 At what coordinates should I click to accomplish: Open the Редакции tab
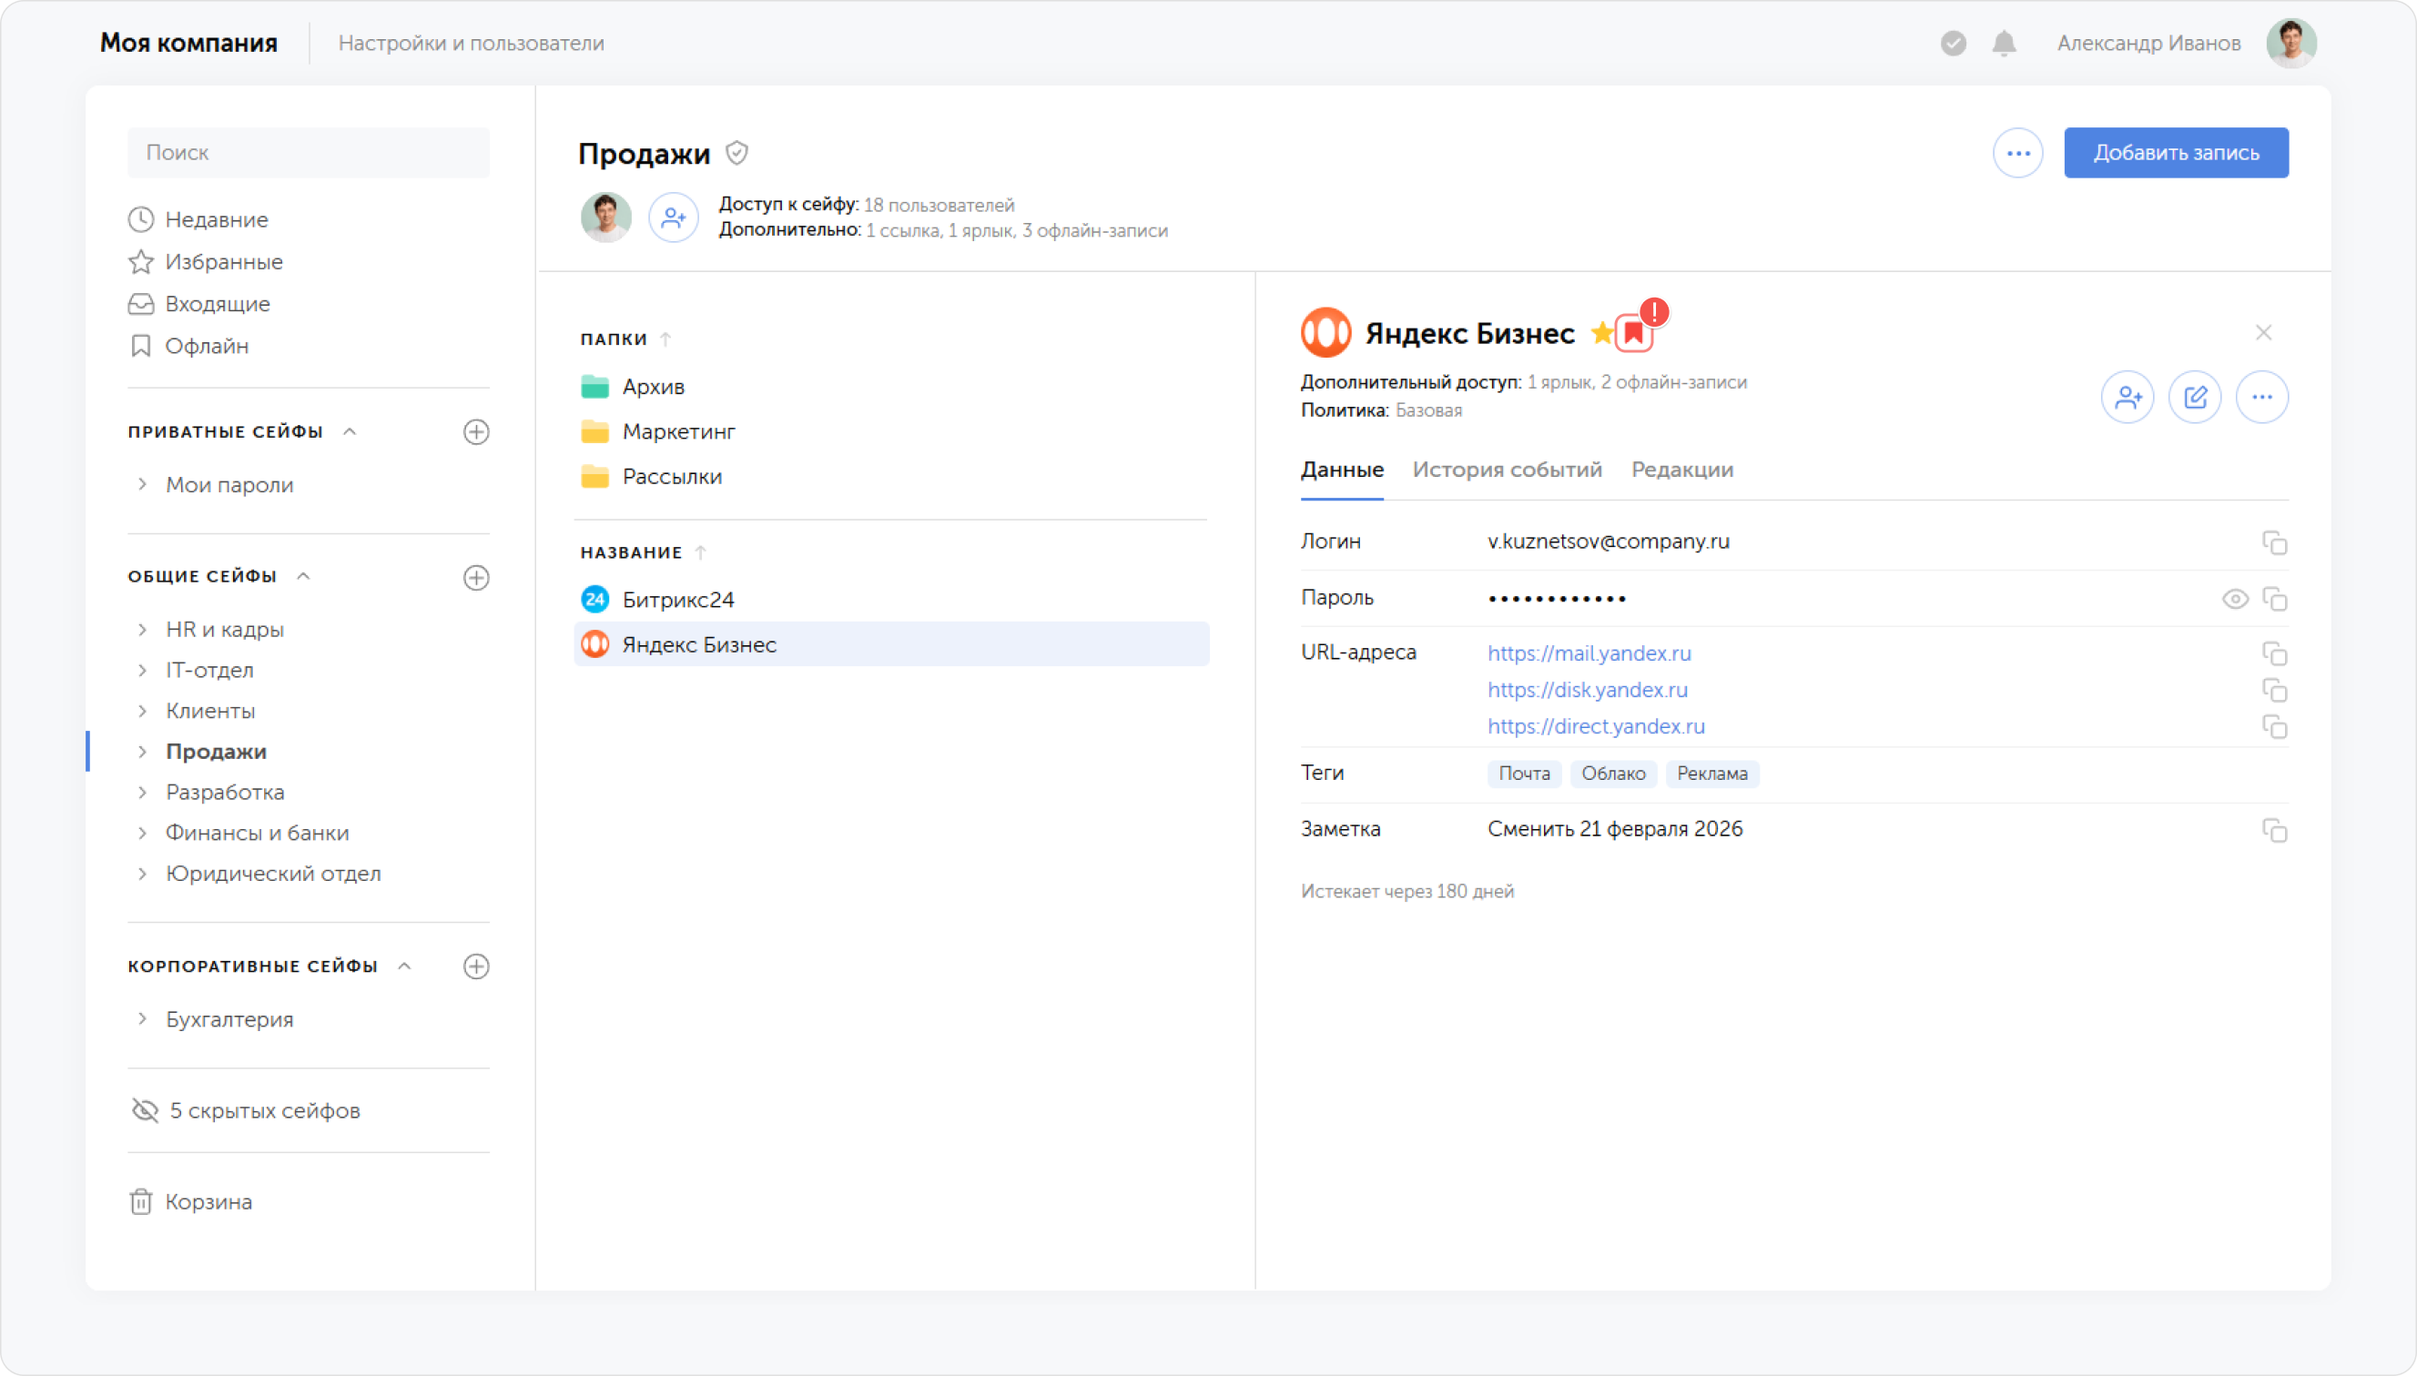(1681, 470)
